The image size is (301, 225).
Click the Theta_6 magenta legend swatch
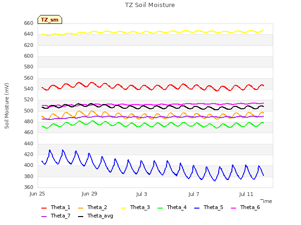point(233,208)
